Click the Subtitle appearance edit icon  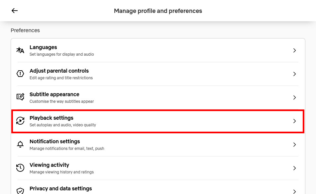tap(20, 97)
